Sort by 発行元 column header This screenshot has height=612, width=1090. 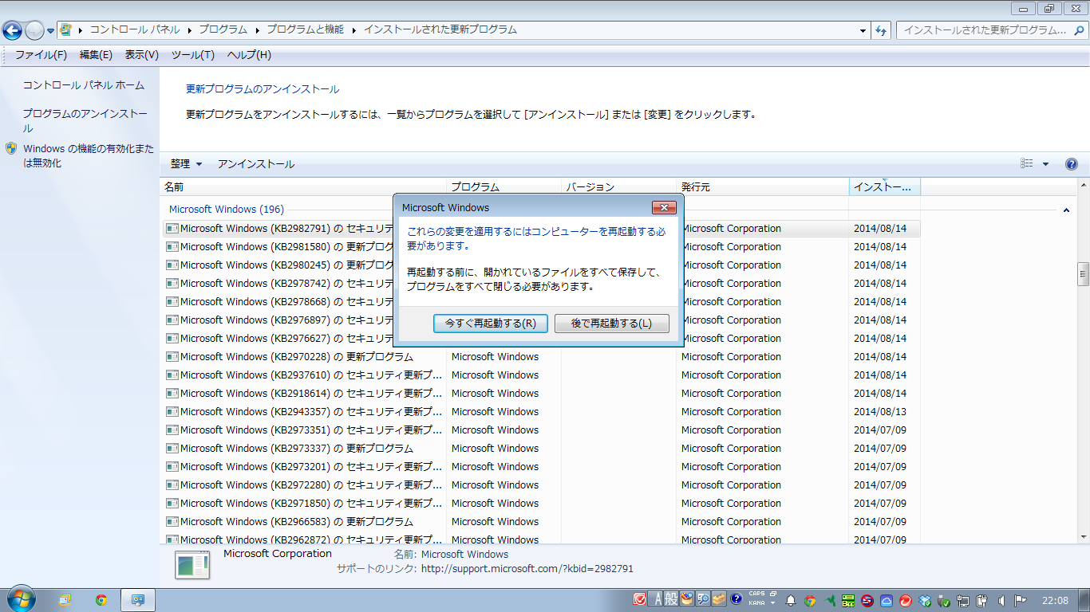[762, 187]
